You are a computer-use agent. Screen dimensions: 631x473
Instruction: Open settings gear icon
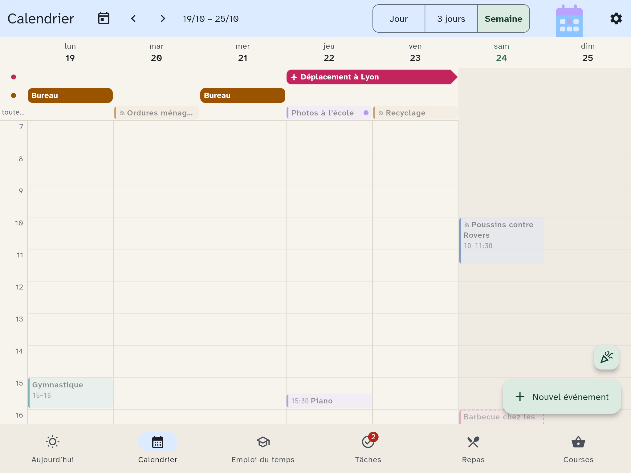(x=616, y=18)
